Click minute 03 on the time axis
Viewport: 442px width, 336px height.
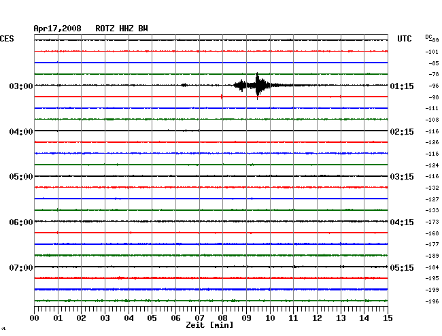click(x=105, y=318)
